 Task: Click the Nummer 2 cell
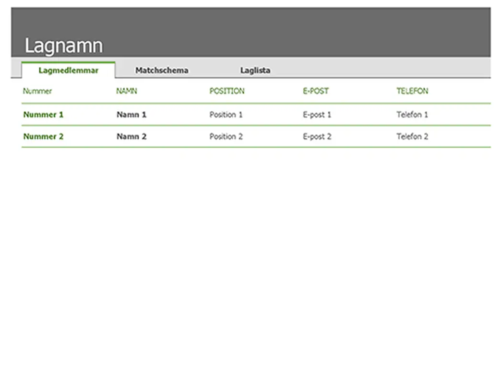click(x=43, y=136)
